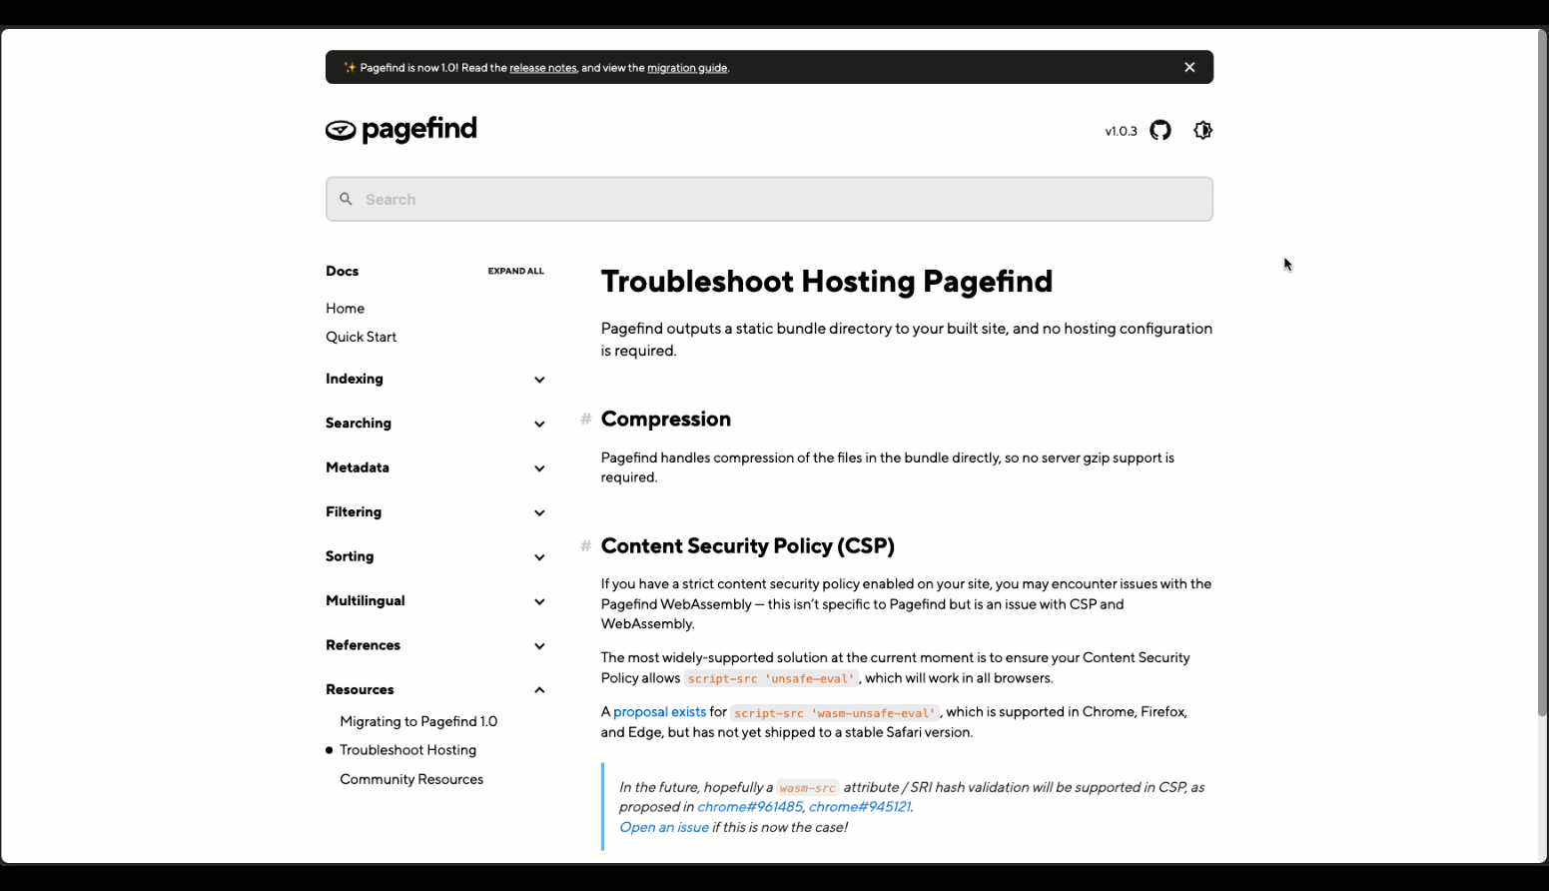Go to the Home docs page
Screen dimensions: 1549x891
click(x=345, y=309)
